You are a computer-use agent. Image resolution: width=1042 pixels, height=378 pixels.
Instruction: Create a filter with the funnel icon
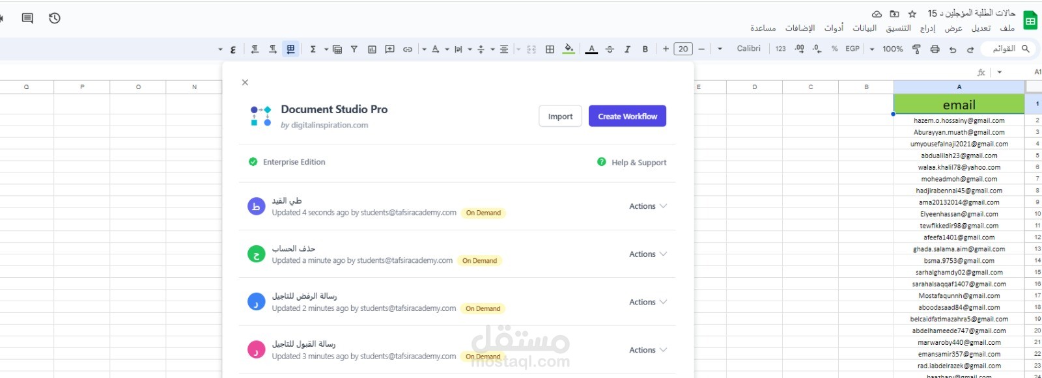pyautogui.click(x=354, y=49)
